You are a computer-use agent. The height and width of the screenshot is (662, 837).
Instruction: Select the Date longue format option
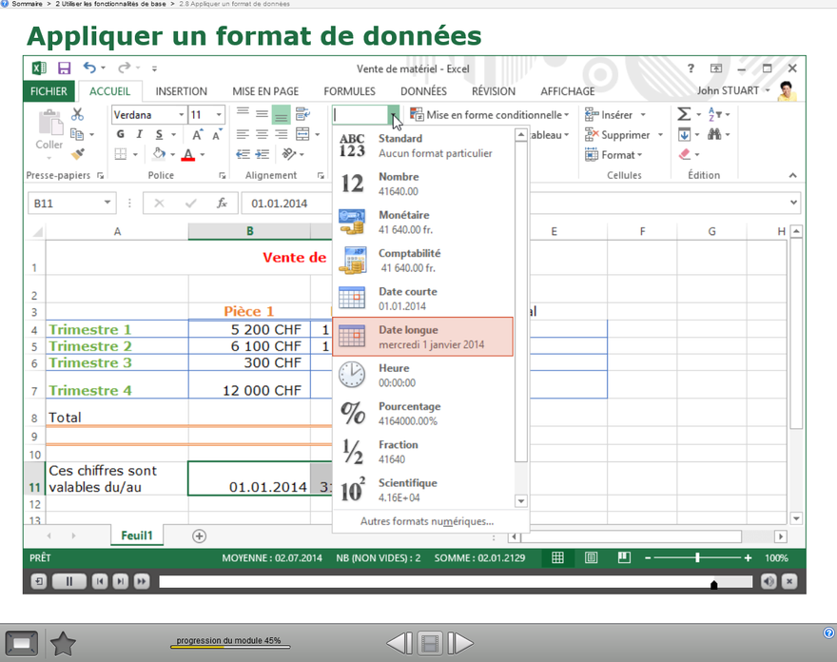tap(422, 337)
